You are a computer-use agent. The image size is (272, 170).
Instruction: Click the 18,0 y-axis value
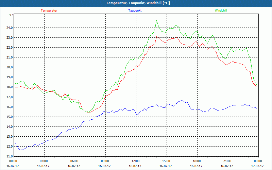pos(10,87)
